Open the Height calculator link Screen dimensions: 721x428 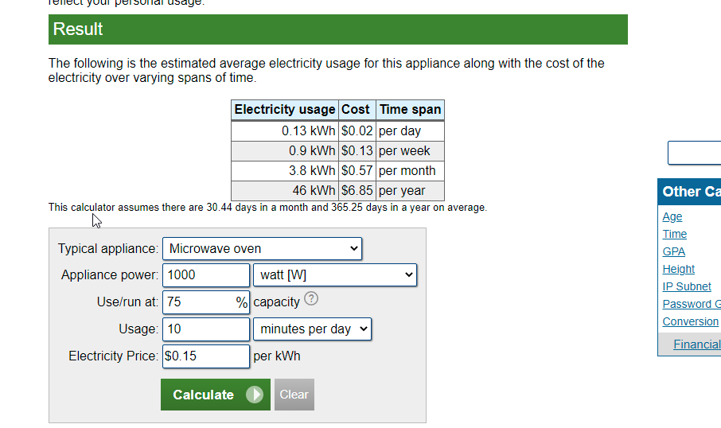(x=679, y=269)
